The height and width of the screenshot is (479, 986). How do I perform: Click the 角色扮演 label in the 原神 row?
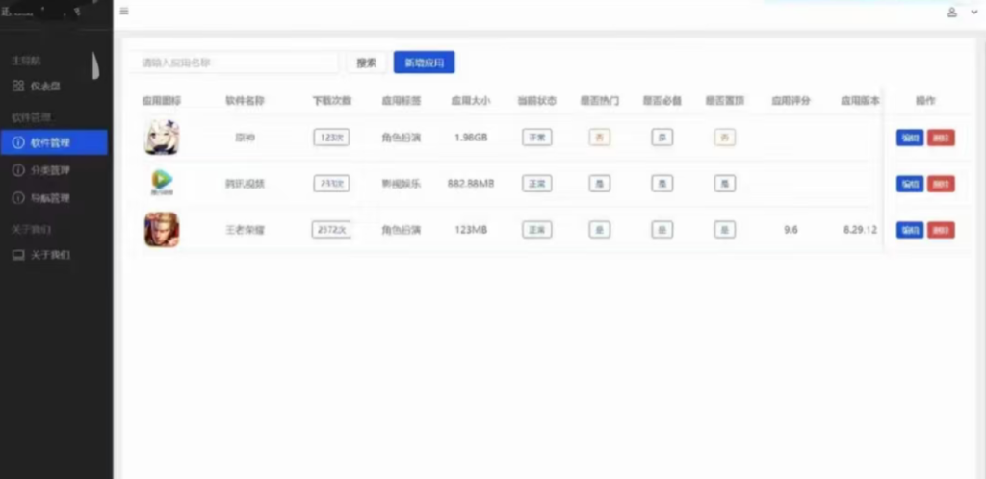point(402,138)
